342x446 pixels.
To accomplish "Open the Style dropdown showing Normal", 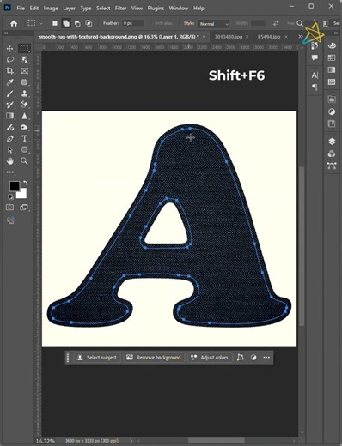I will point(214,24).
